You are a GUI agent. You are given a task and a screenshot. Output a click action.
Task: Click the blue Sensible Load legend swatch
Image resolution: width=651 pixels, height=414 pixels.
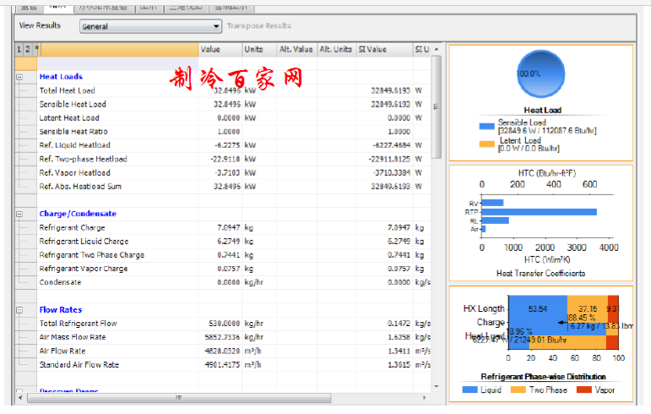(486, 127)
